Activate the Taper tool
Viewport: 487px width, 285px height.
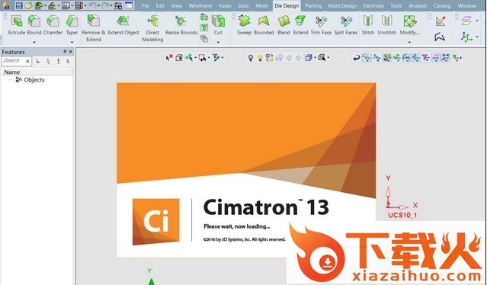tap(72, 25)
